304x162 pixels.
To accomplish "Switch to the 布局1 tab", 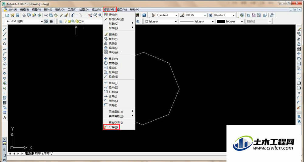I will (x=38, y=153).
